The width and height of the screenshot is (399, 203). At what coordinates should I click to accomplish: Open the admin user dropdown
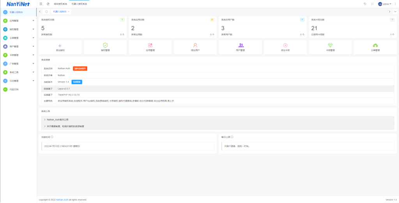385,4
